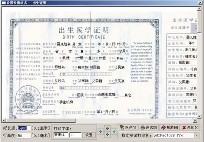This screenshot has width=204, height=142.
Task: Click the vertical scrollbar up arrow
Action: pyautogui.click(x=199, y=9)
